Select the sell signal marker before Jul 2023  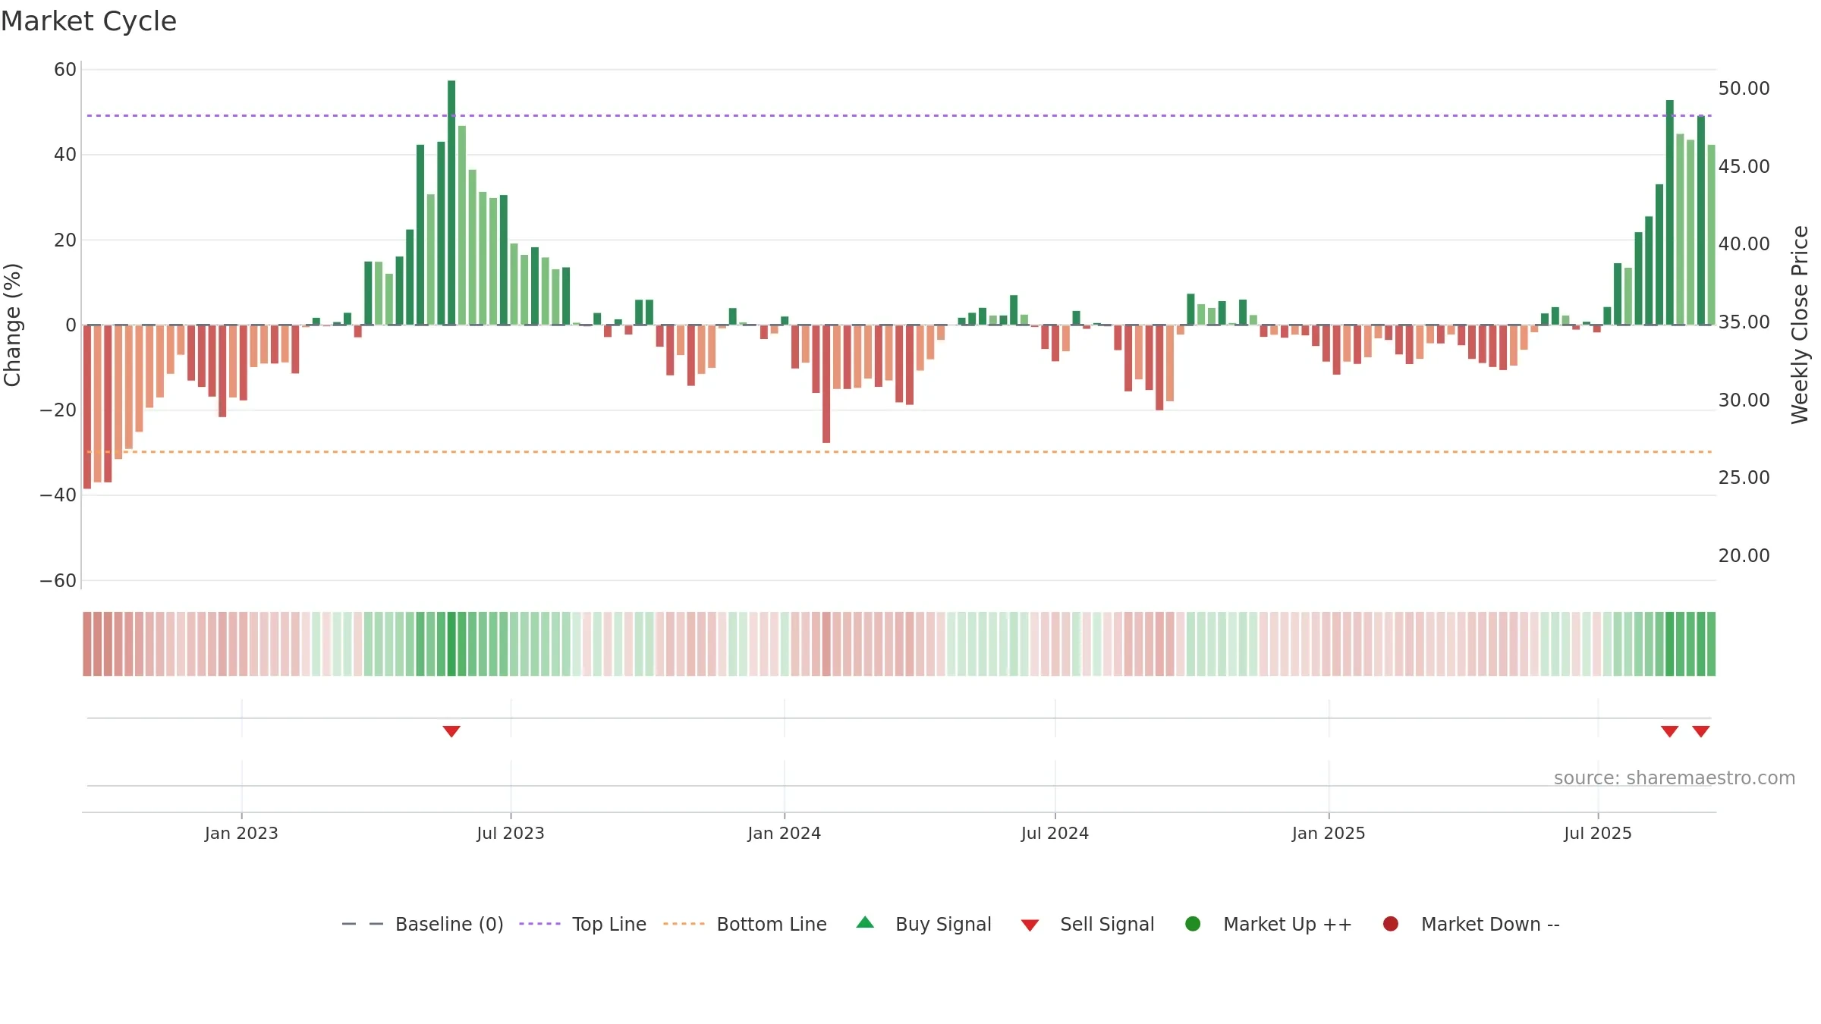(x=451, y=731)
